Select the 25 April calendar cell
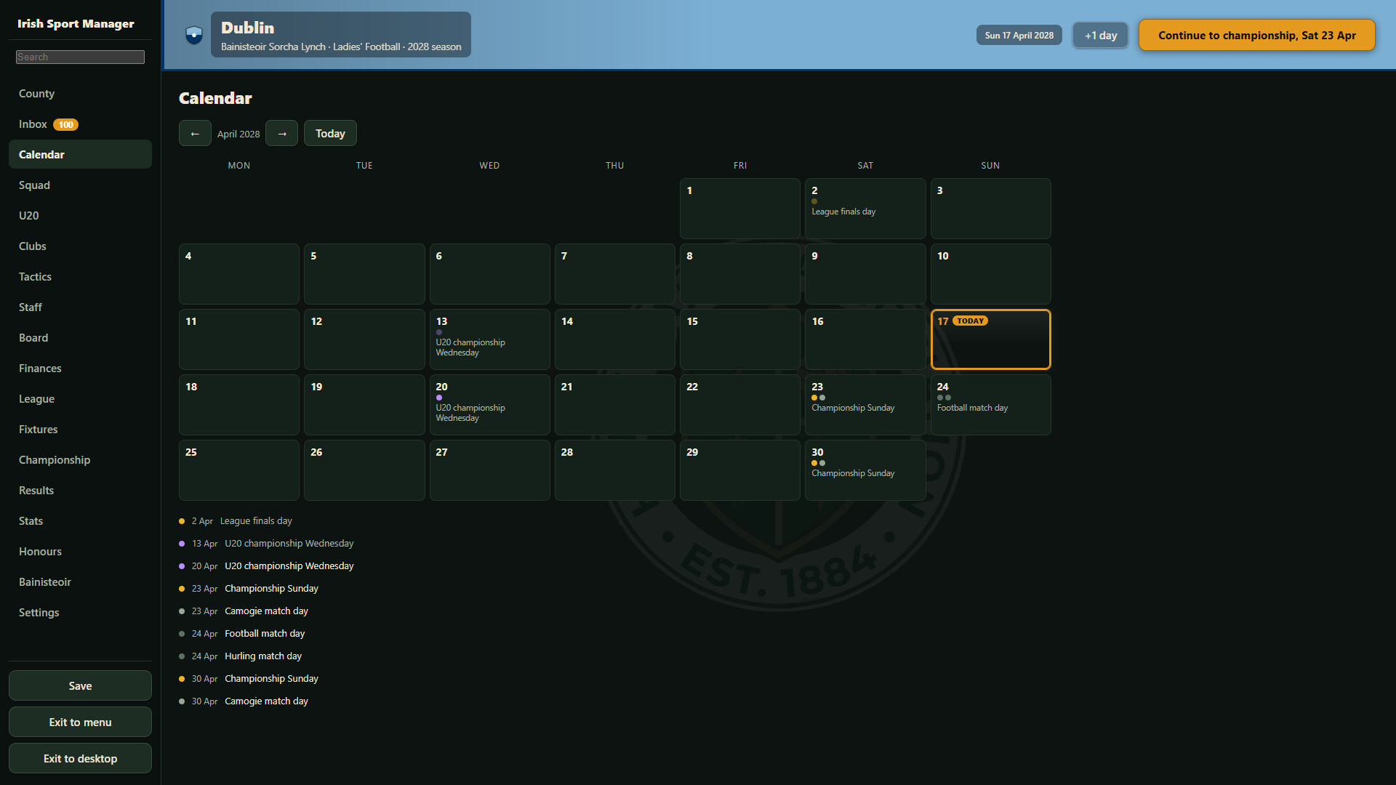Screen dimensions: 1396x785 pyautogui.click(x=239, y=470)
